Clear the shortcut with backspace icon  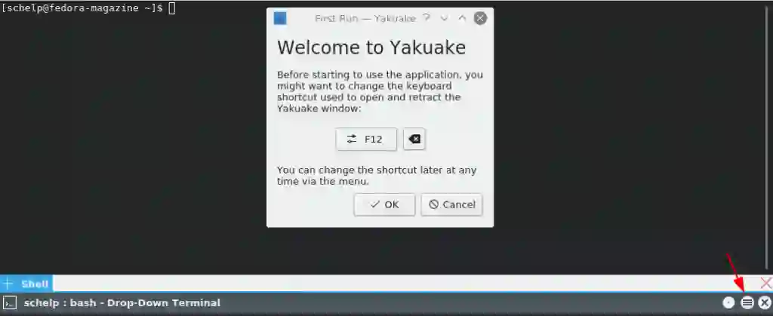click(414, 140)
